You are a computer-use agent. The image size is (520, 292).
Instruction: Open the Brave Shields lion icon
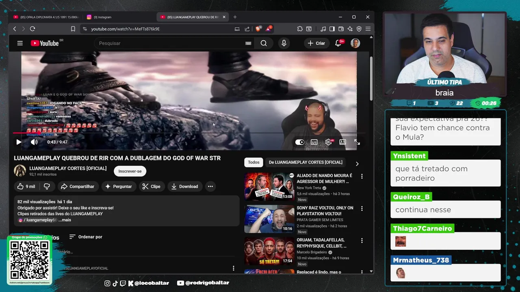[x=258, y=29]
